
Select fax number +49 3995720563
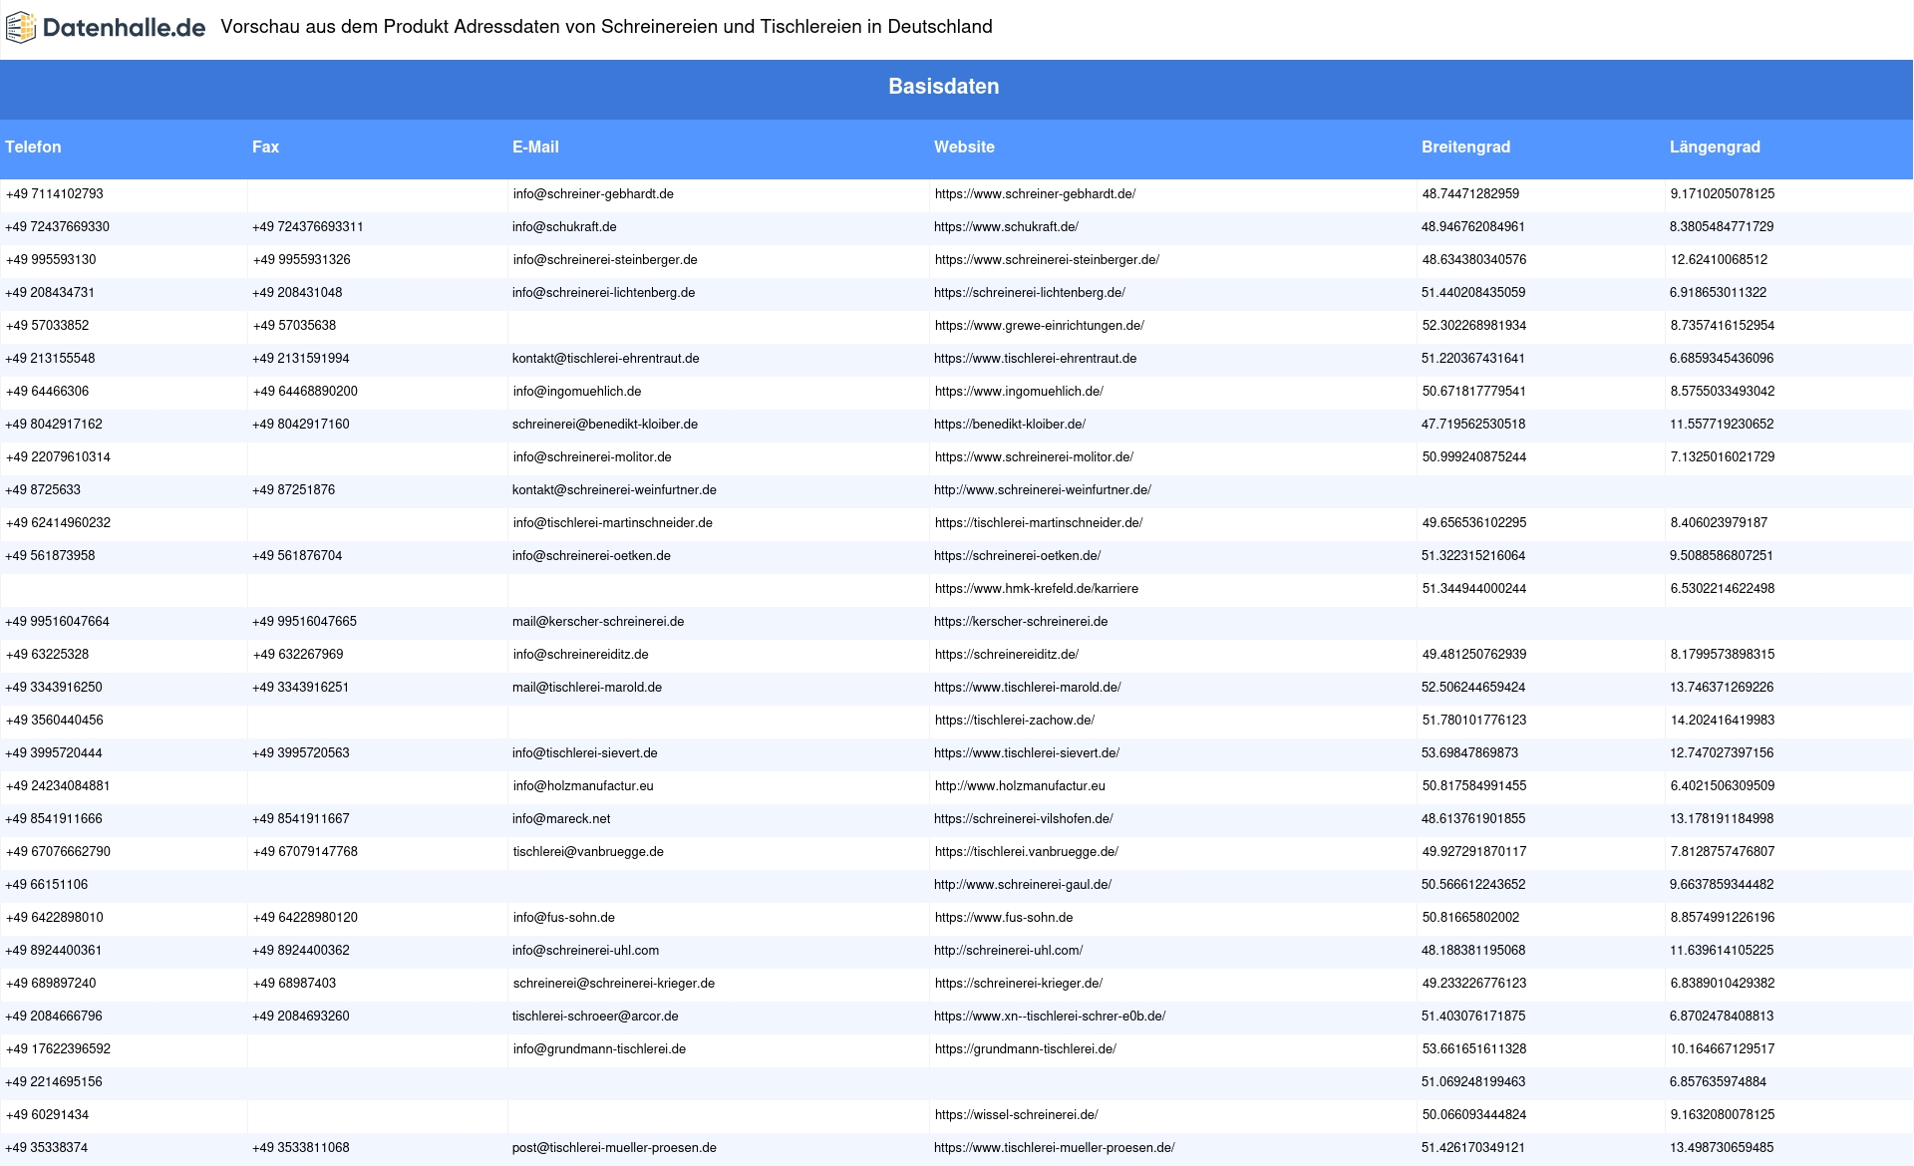pos(301,753)
